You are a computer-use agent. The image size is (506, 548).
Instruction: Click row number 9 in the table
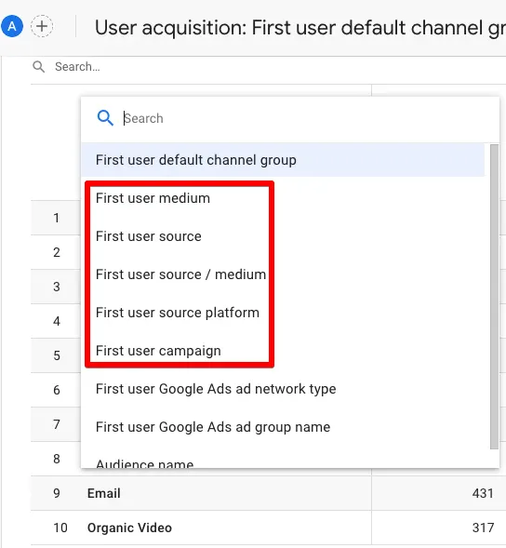(57, 493)
